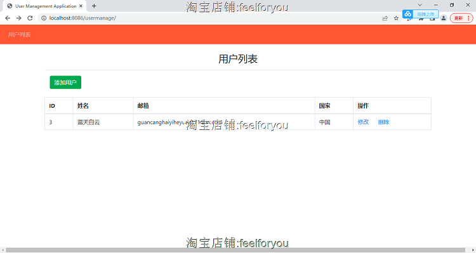Open the 用户列表 link in the orange navbar

tap(20, 35)
